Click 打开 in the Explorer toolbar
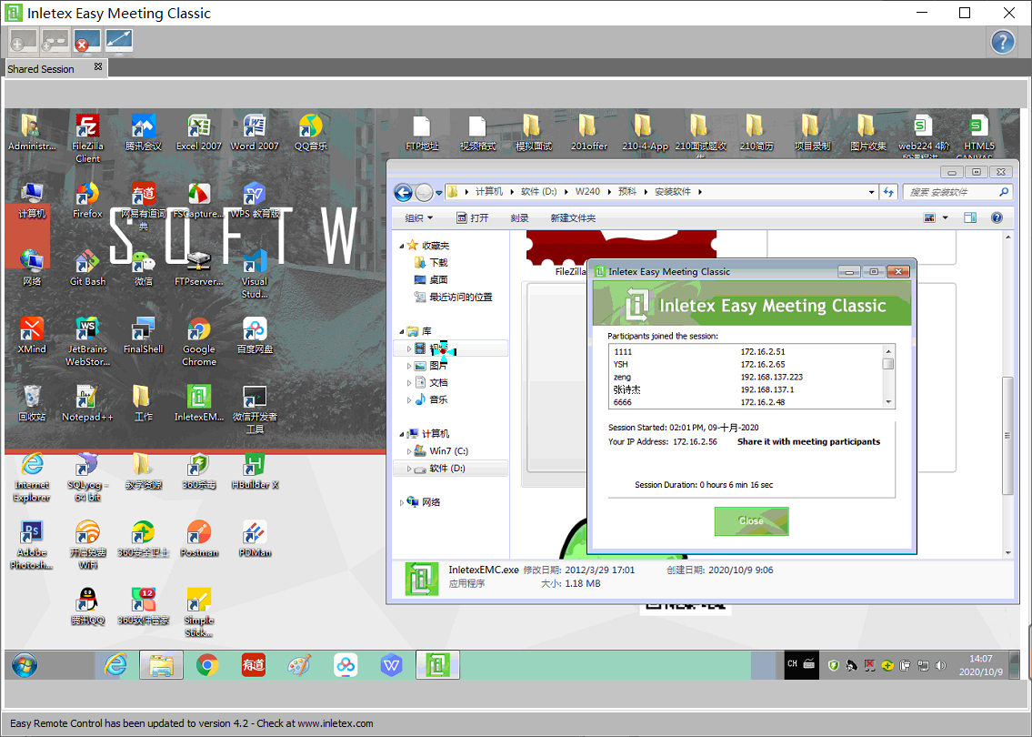The height and width of the screenshot is (737, 1032). point(473,218)
